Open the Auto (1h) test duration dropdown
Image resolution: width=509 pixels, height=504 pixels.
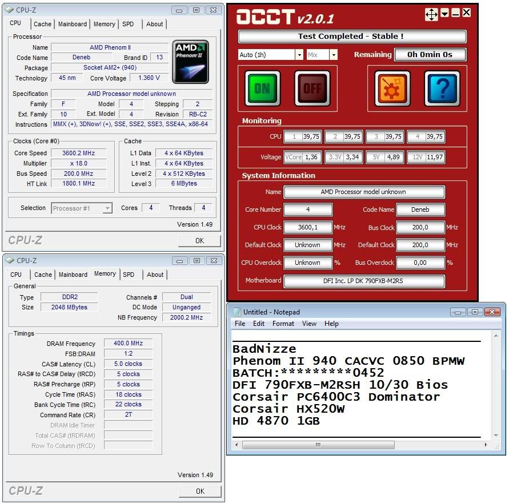click(x=299, y=55)
